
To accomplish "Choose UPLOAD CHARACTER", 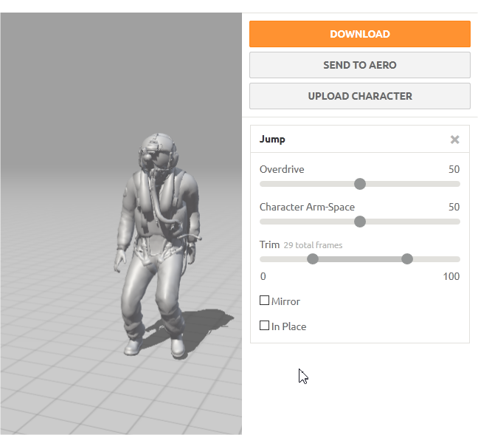I will [360, 96].
